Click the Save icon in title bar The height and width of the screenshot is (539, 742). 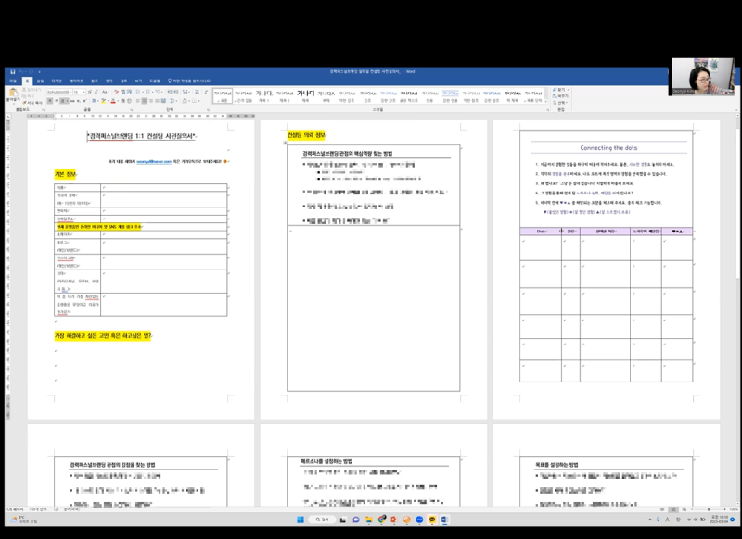tap(13, 72)
